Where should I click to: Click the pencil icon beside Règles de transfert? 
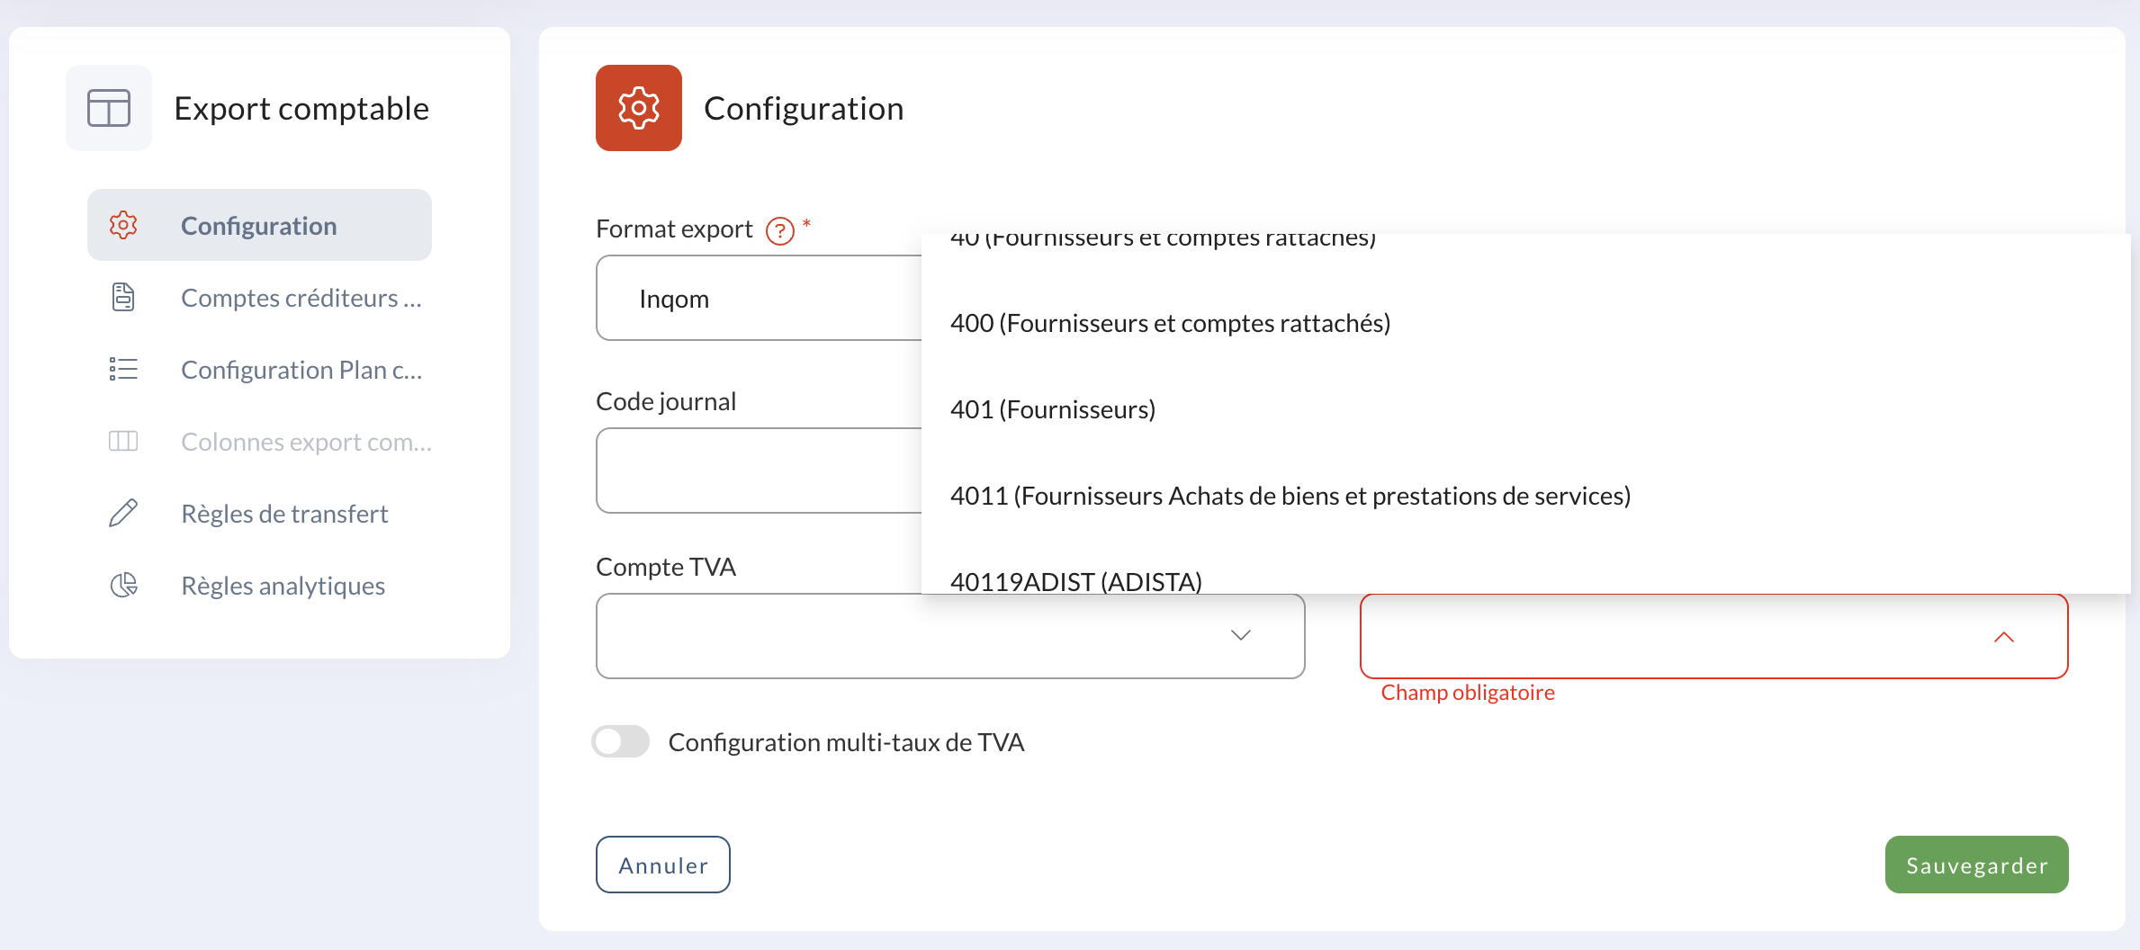(123, 513)
